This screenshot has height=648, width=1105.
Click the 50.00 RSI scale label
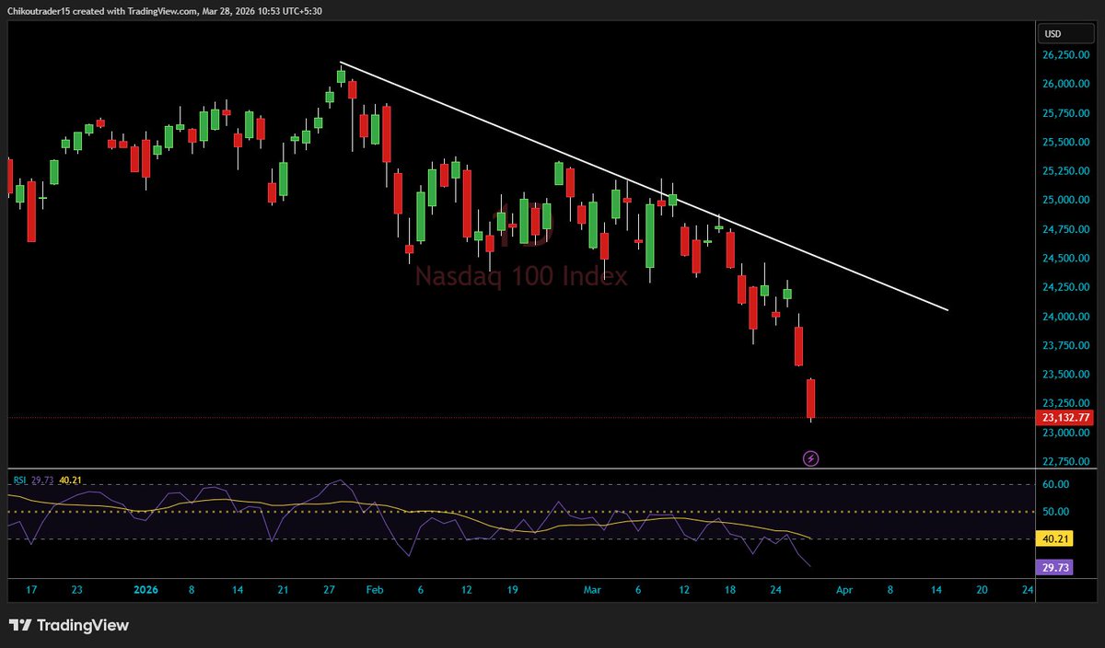pos(1055,512)
